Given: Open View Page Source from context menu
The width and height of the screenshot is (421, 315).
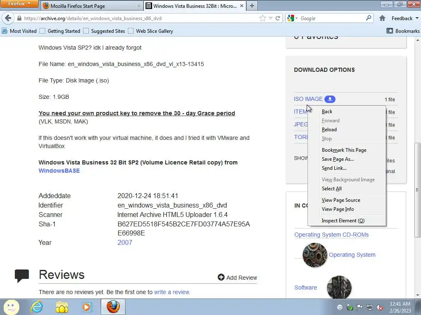Looking at the screenshot, I should point(347,200).
